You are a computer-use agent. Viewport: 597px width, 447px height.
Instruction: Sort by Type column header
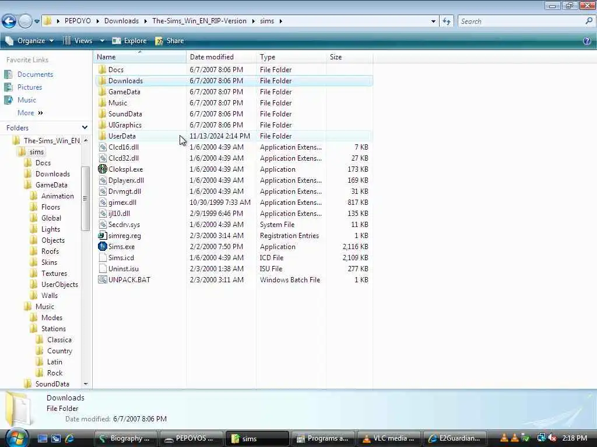pos(292,57)
